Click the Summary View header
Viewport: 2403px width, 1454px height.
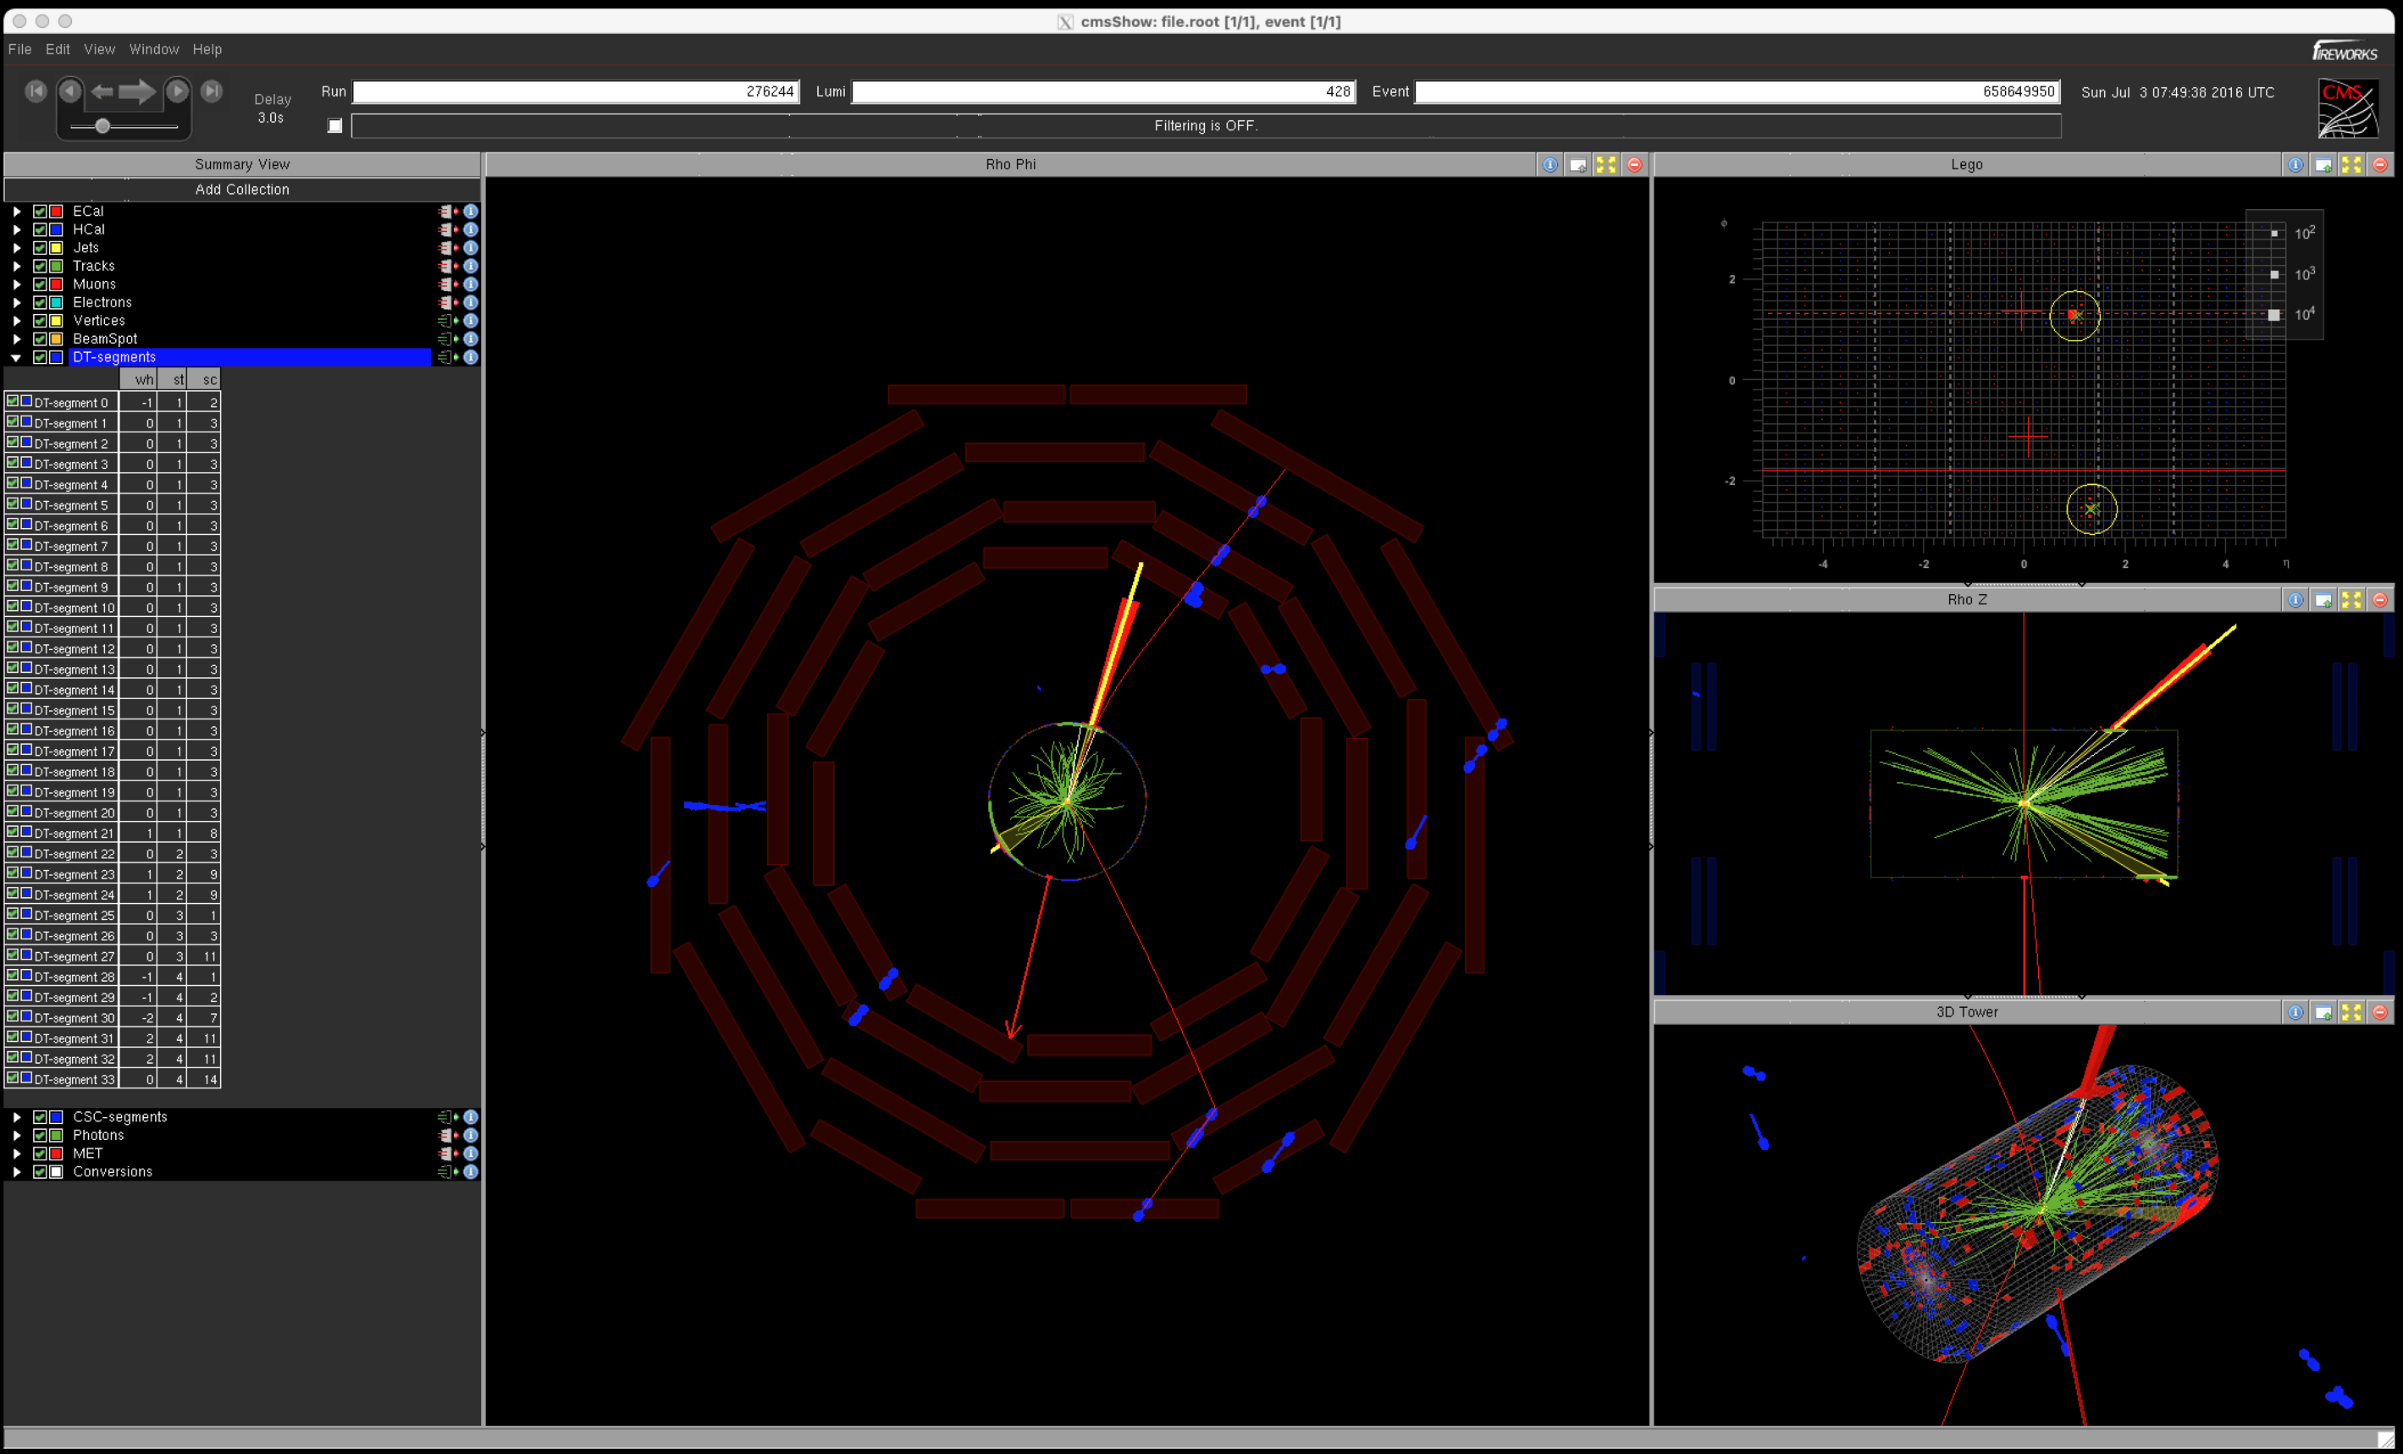tap(242, 163)
